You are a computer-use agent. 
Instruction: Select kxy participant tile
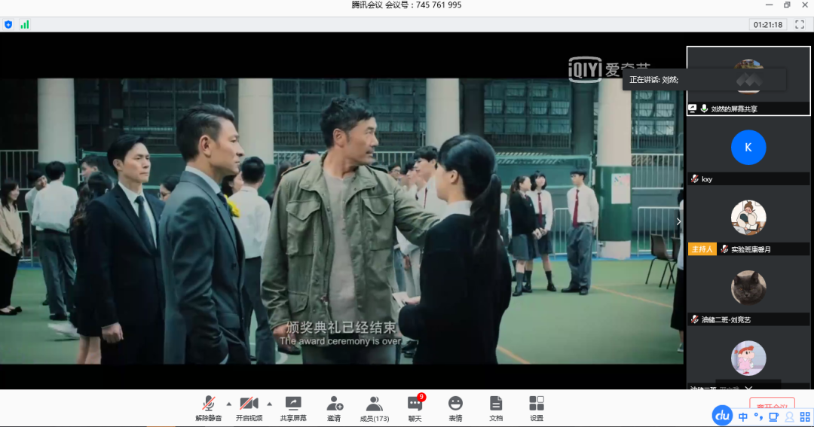[x=748, y=154]
